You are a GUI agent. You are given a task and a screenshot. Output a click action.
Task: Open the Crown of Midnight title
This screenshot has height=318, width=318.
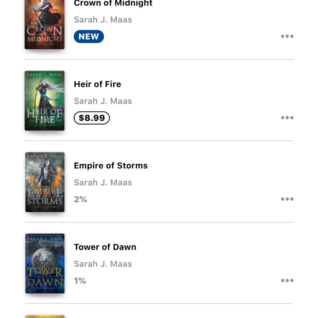pos(113,4)
